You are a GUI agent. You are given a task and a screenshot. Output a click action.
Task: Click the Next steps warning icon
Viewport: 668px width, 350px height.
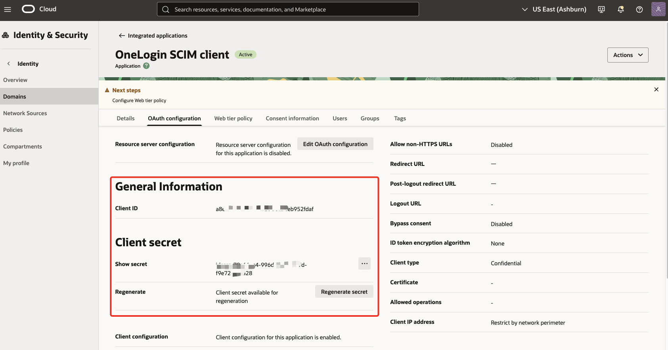coord(107,90)
